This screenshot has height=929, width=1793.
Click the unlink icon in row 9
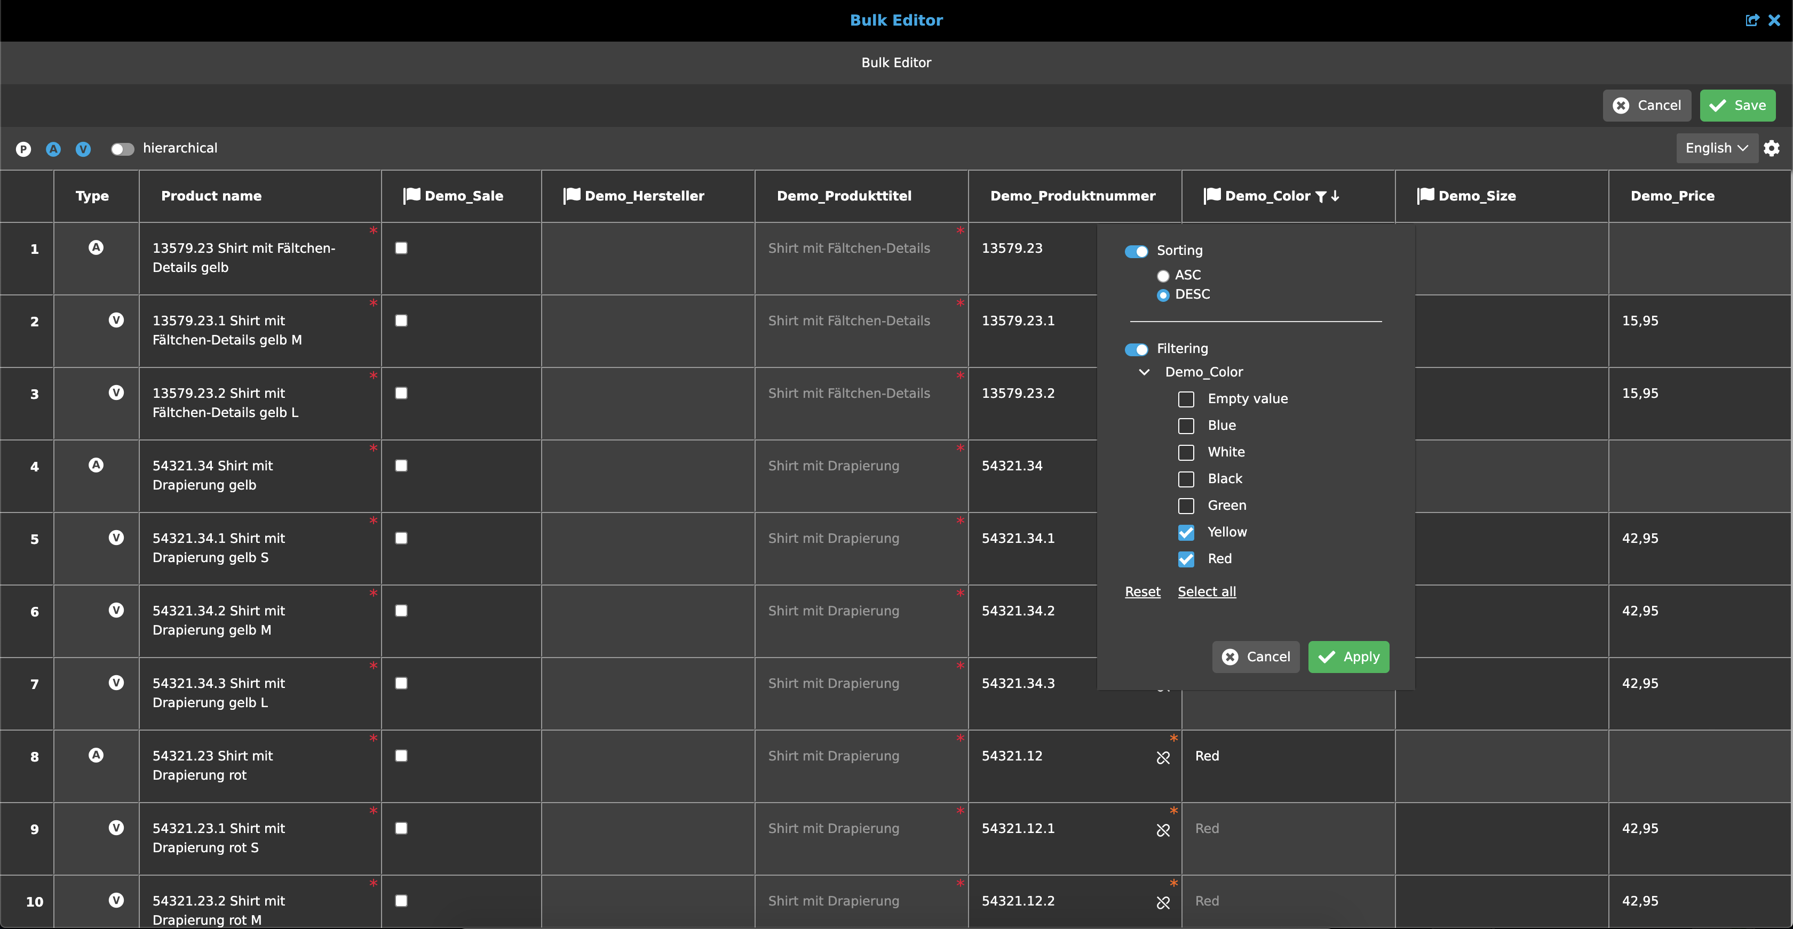1163,830
